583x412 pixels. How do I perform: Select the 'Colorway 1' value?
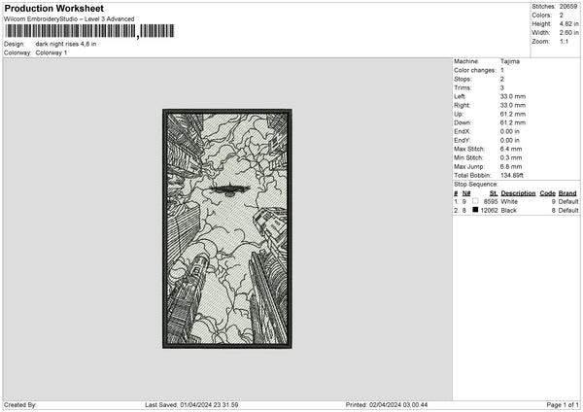[51, 52]
